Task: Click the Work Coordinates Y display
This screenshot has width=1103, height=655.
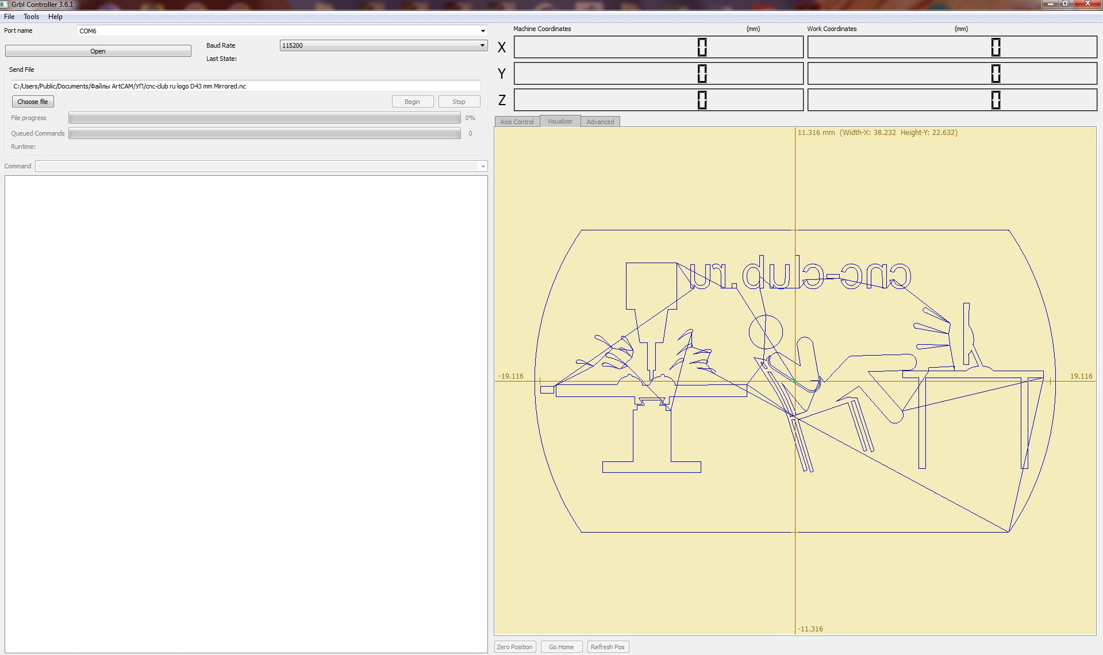Action: point(952,74)
